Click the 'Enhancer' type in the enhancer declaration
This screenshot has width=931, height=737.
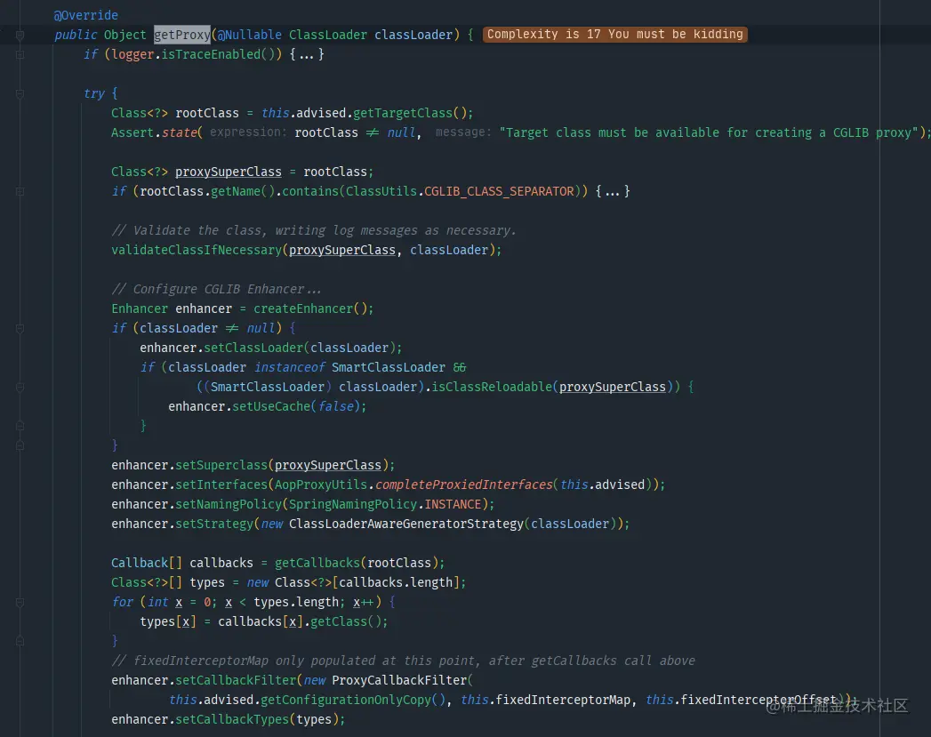click(x=140, y=309)
